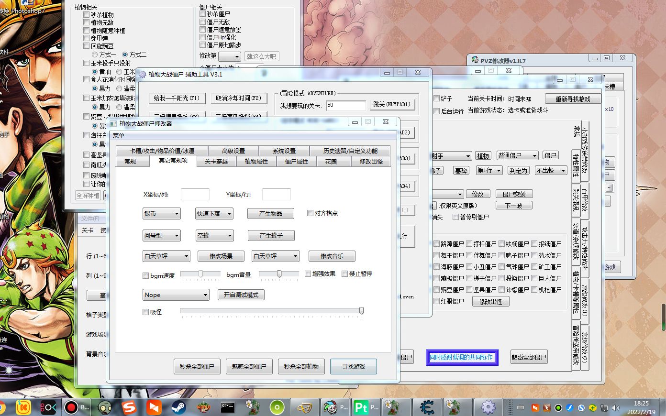Click the 吸怪 range slider
666x416 pixels.
pos(272,311)
